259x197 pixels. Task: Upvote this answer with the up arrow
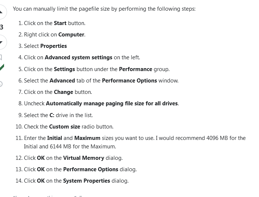click(1, 12)
